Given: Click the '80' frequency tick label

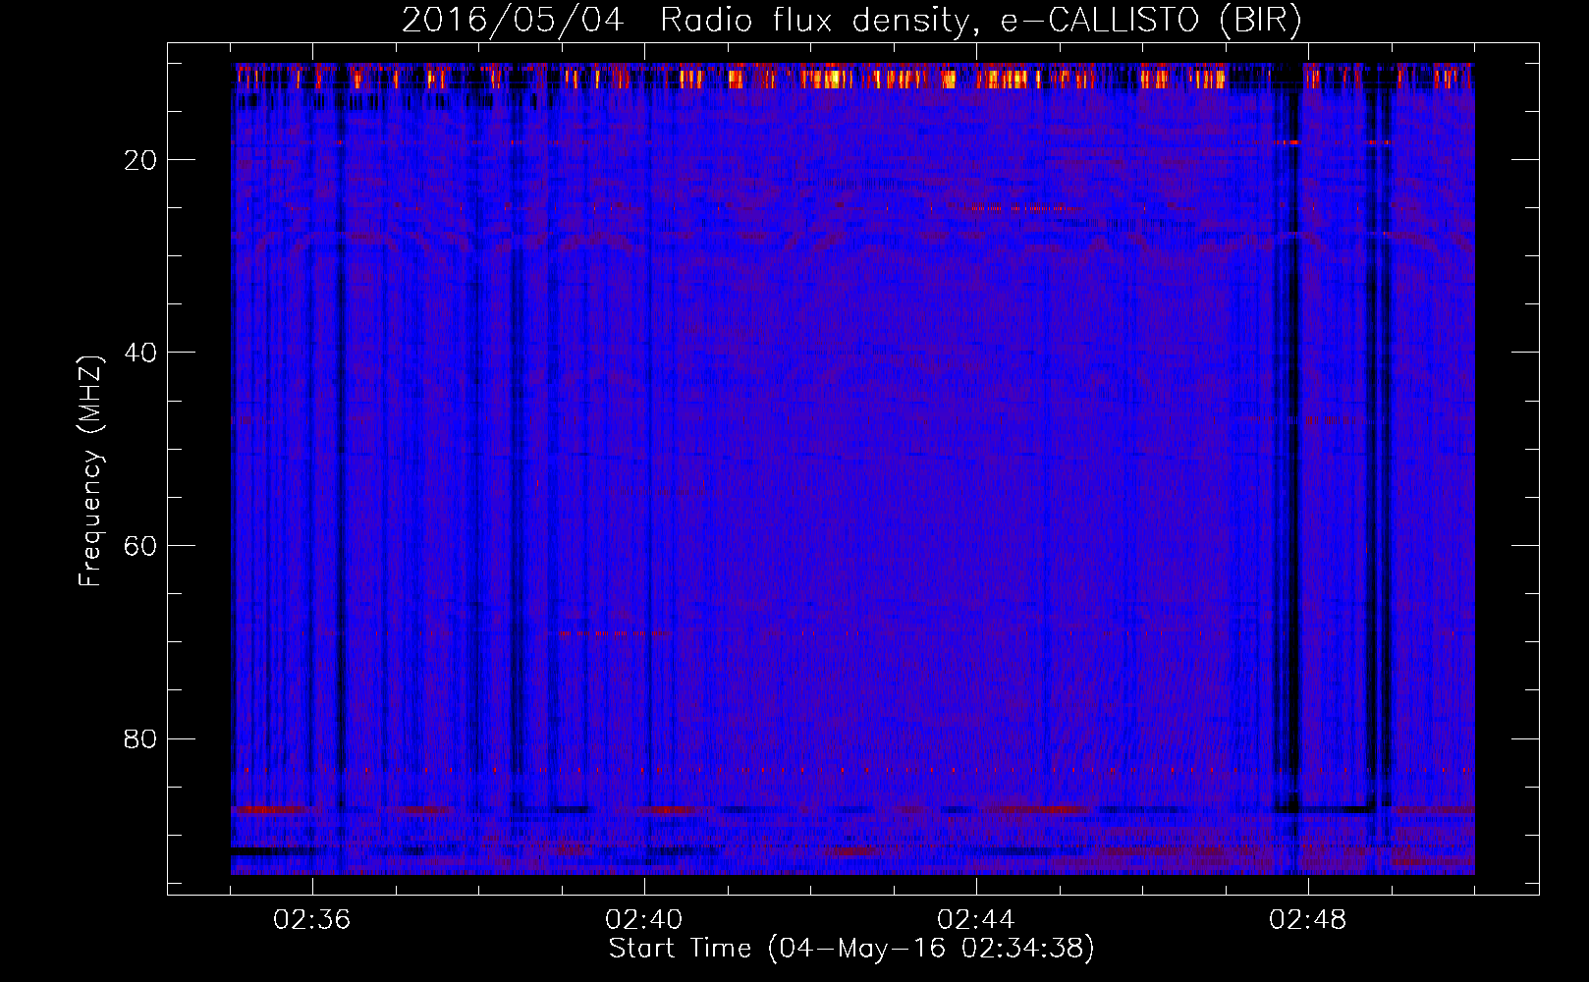Looking at the screenshot, I should tap(140, 738).
